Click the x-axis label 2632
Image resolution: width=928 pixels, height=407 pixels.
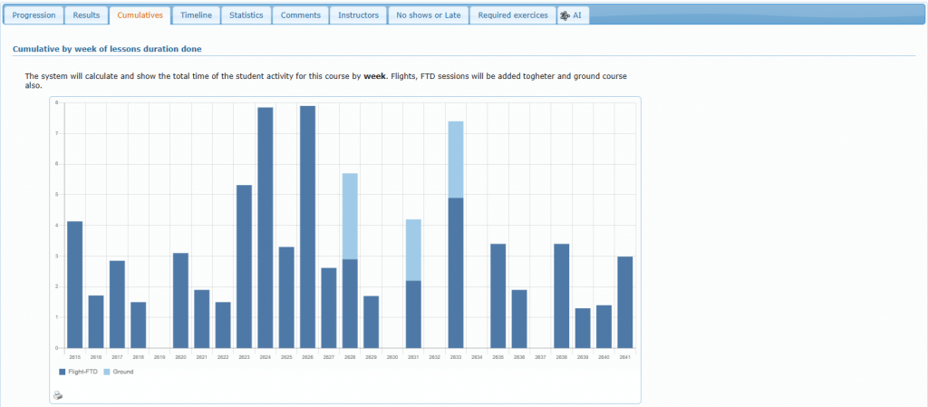(x=435, y=357)
